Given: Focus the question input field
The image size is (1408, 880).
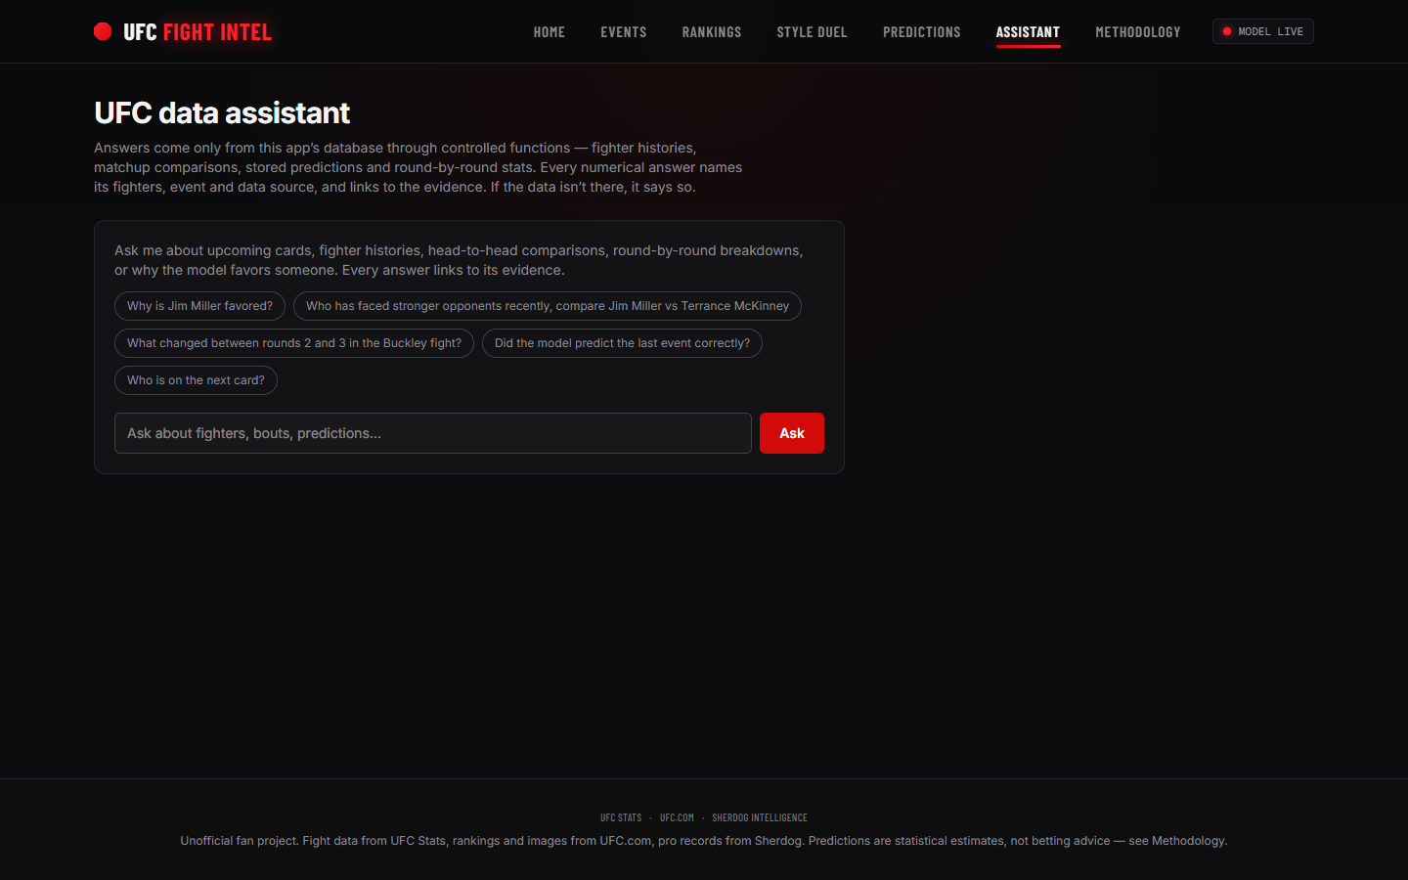Looking at the screenshot, I should point(433,433).
